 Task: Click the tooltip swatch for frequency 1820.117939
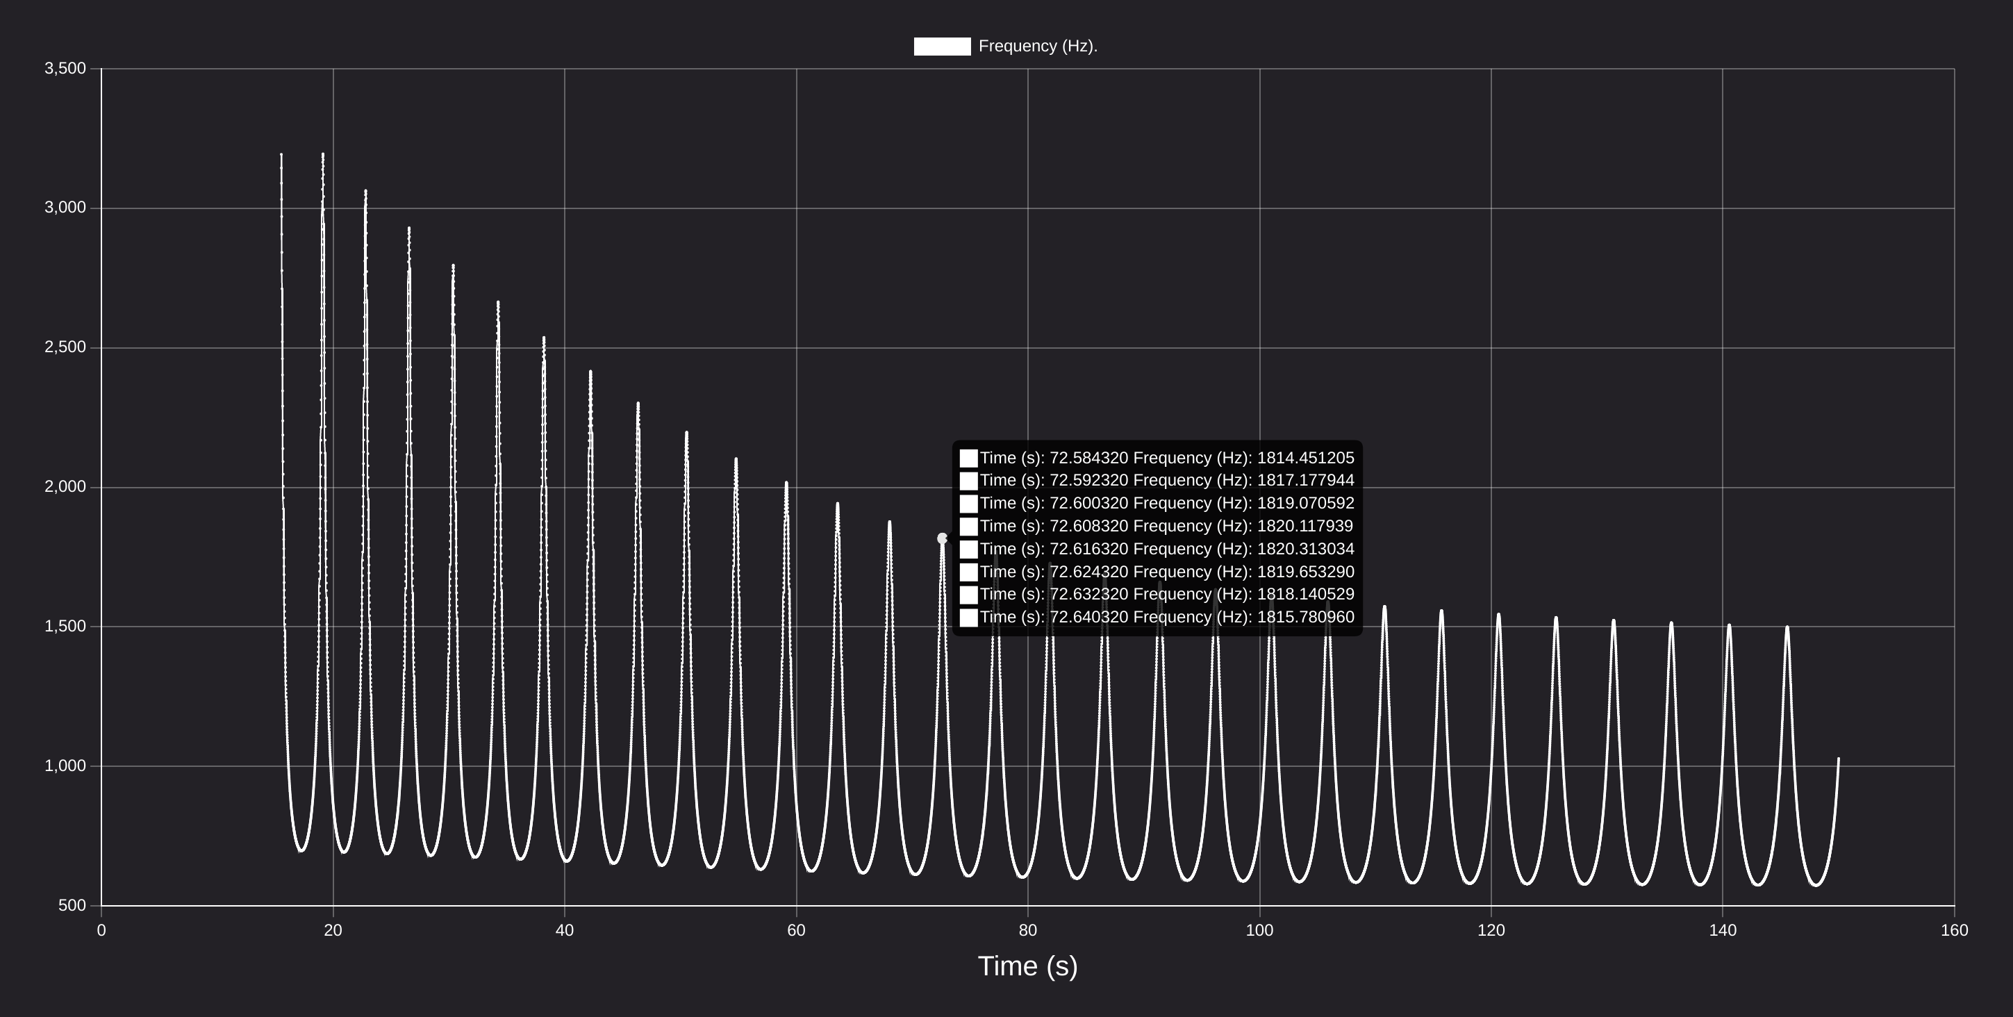(969, 526)
